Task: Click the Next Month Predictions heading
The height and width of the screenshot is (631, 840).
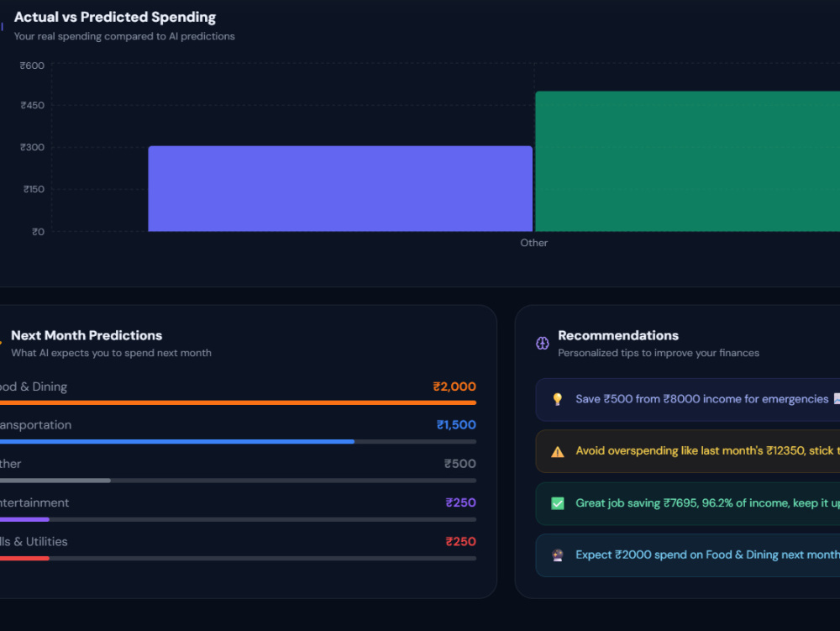Action: pos(87,335)
